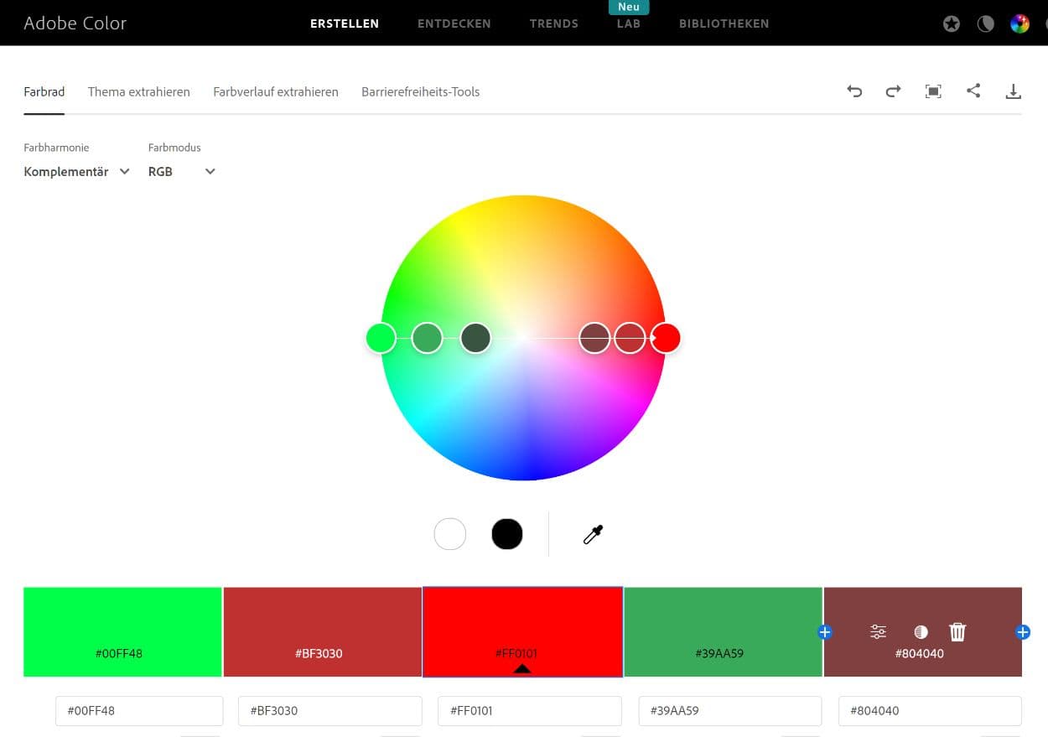Select the white color circle
Viewport: 1048px width, 737px height.
tap(450, 534)
